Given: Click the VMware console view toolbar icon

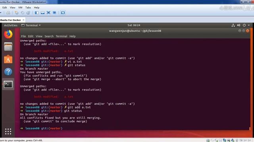Looking at the screenshot, I should pyautogui.click(x=63, y=13).
